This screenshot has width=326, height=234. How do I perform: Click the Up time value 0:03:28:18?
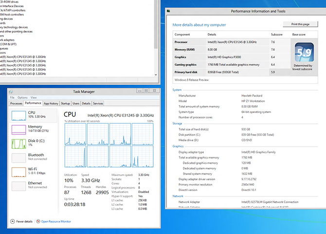tap(74, 204)
